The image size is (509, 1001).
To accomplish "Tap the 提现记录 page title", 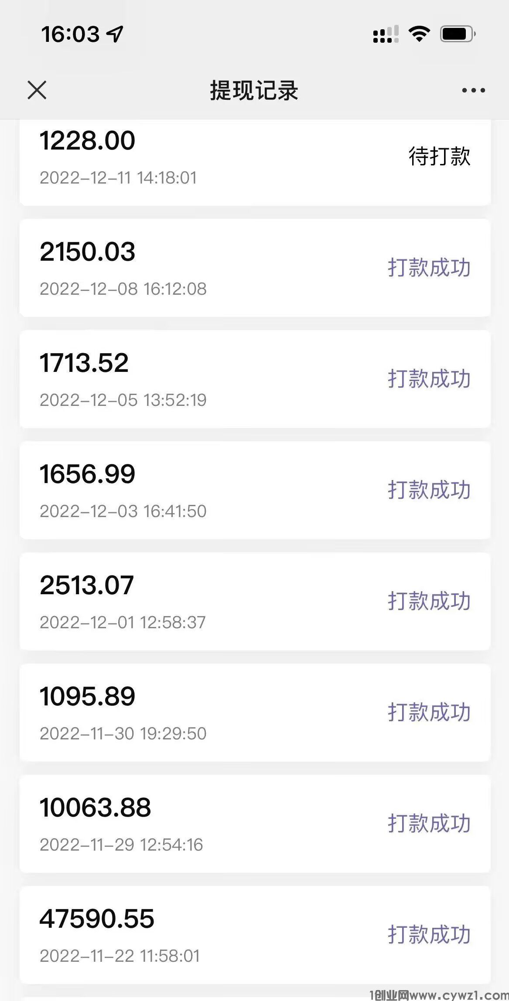I will (x=254, y=91).
